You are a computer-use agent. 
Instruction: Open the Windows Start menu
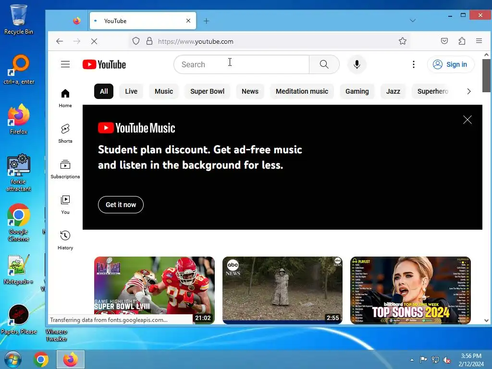13,359
